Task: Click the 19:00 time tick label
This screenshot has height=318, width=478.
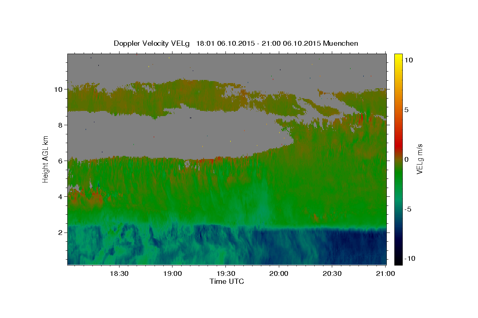Action: (172, 274)
